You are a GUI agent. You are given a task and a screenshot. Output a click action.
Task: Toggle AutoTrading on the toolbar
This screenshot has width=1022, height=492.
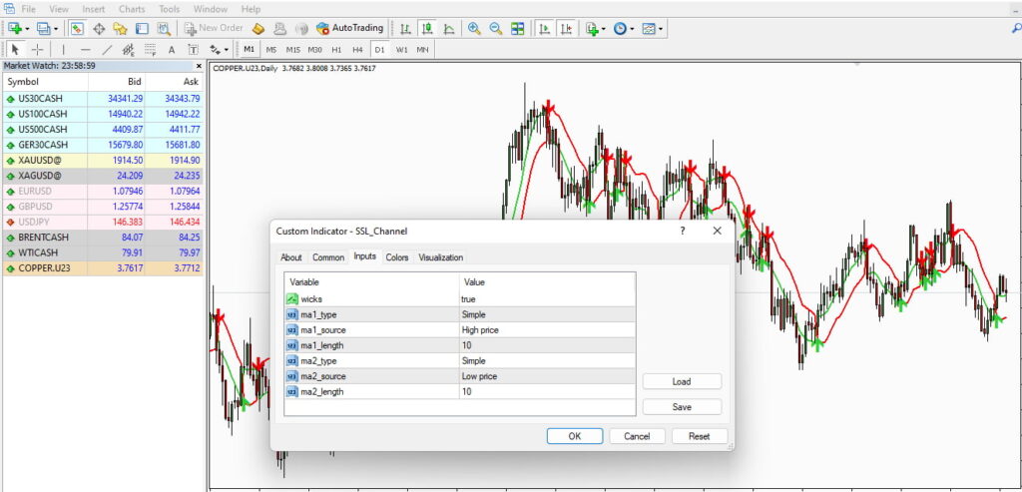point(349,29)
